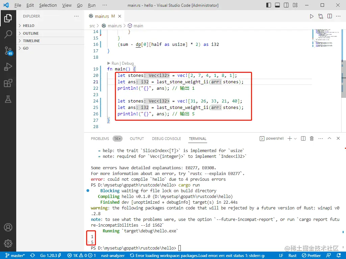
Task: Toggle the secondary side bar layout icon
Action: pos(286,5)
